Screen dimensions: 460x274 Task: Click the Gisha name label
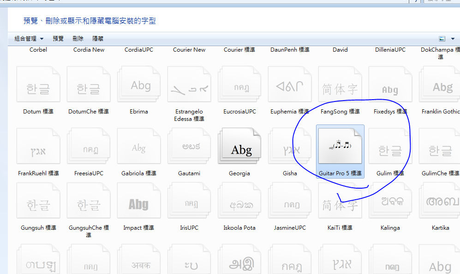[290, 173]
